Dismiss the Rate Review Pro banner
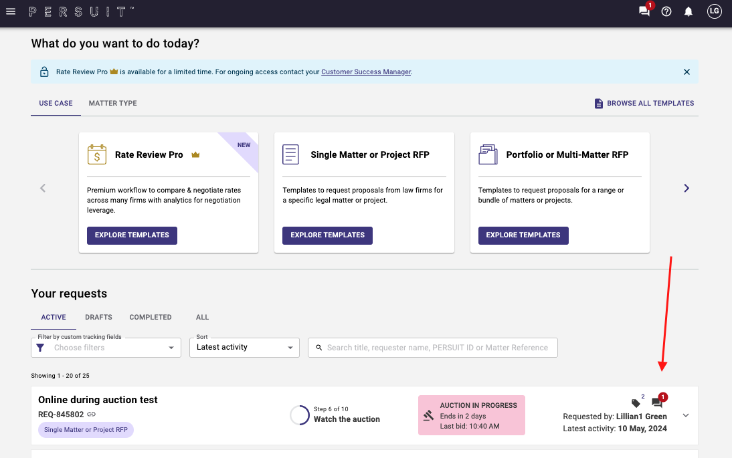This screenshot has height=458, width=732. 687,72
